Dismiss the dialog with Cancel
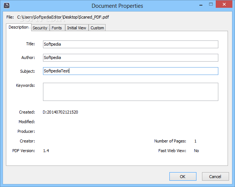Screen dimensions: 235x187 tap(215, 177)
